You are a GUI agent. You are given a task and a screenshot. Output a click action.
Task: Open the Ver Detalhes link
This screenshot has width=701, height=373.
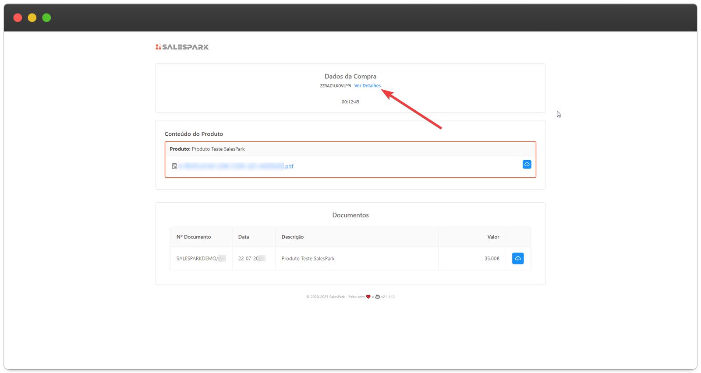367,86
